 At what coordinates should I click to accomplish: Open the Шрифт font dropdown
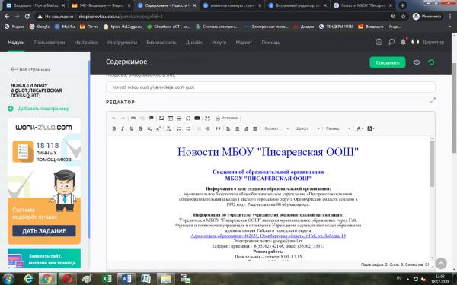pos(307,128)
